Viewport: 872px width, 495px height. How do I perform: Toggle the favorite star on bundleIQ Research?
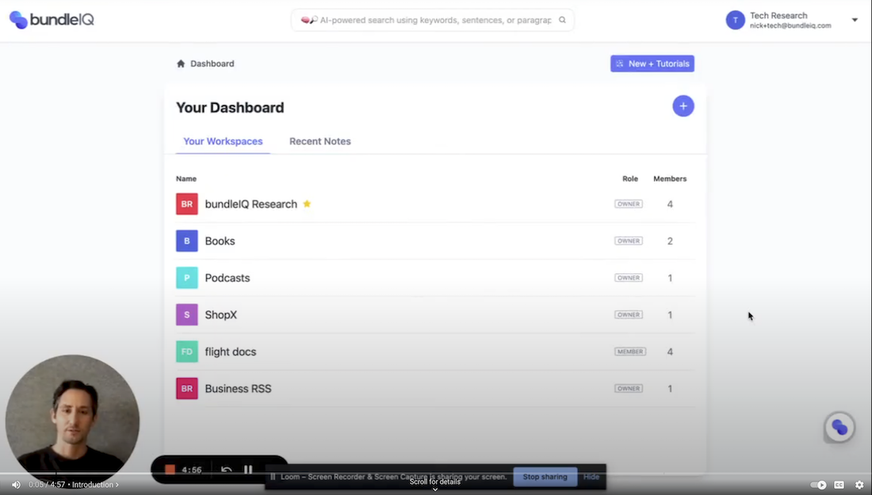pyautogui.click(x=307, y=204)
